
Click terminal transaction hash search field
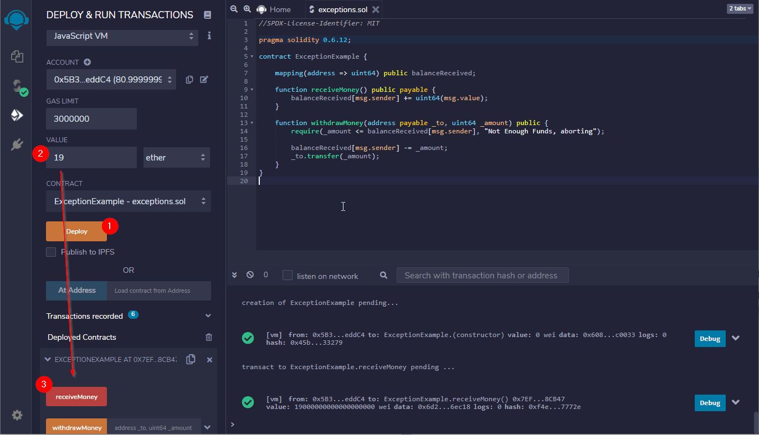[x=483, y=275]
